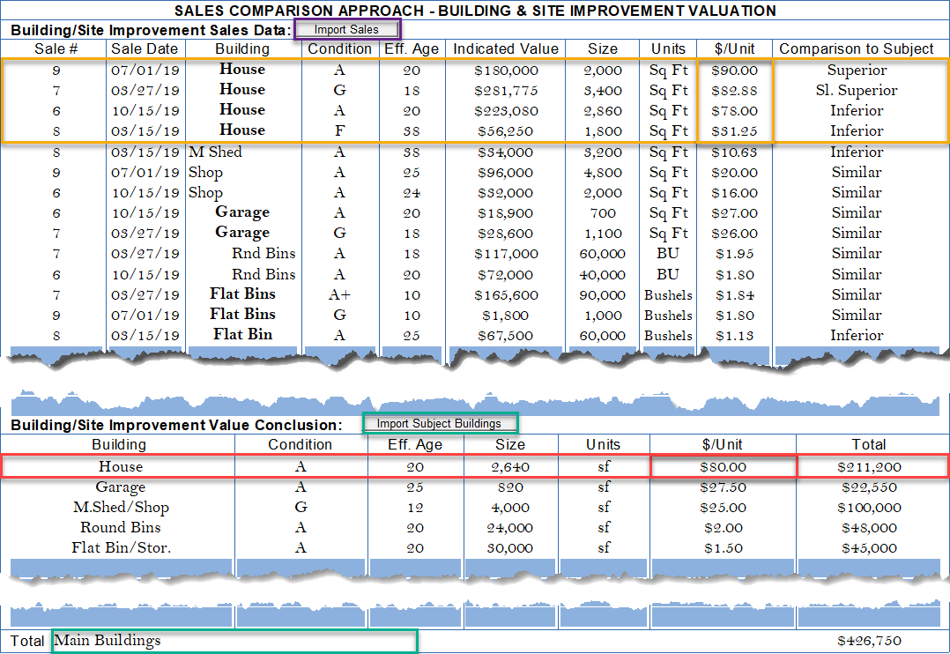Screen dimensions: 950x654
Task: Select the Main Buildings total label field
Action: (234, 641)
